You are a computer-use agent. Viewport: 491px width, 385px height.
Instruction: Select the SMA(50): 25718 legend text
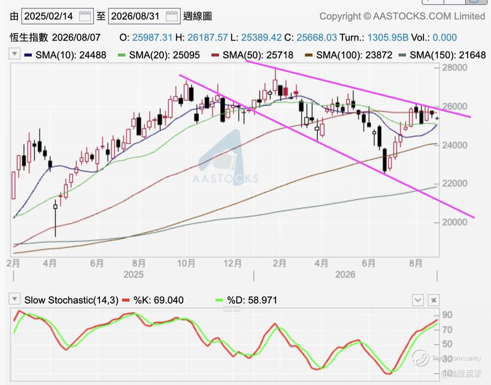[258, 55]
